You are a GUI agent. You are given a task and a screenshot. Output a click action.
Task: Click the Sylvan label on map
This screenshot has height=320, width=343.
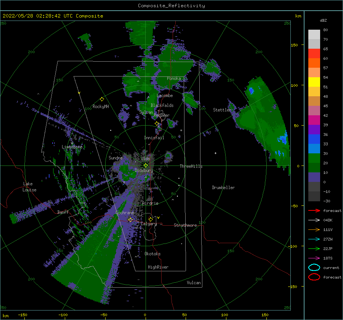click(146, 112)
